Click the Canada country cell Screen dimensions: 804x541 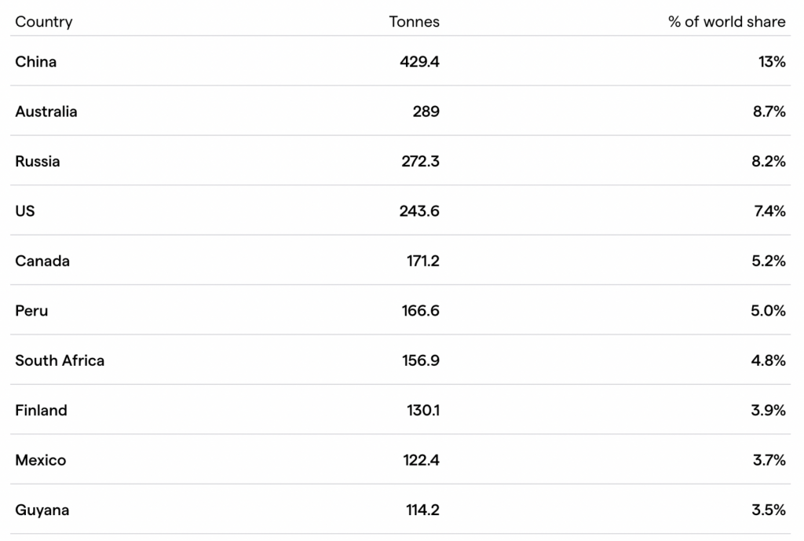coord(42,261)
